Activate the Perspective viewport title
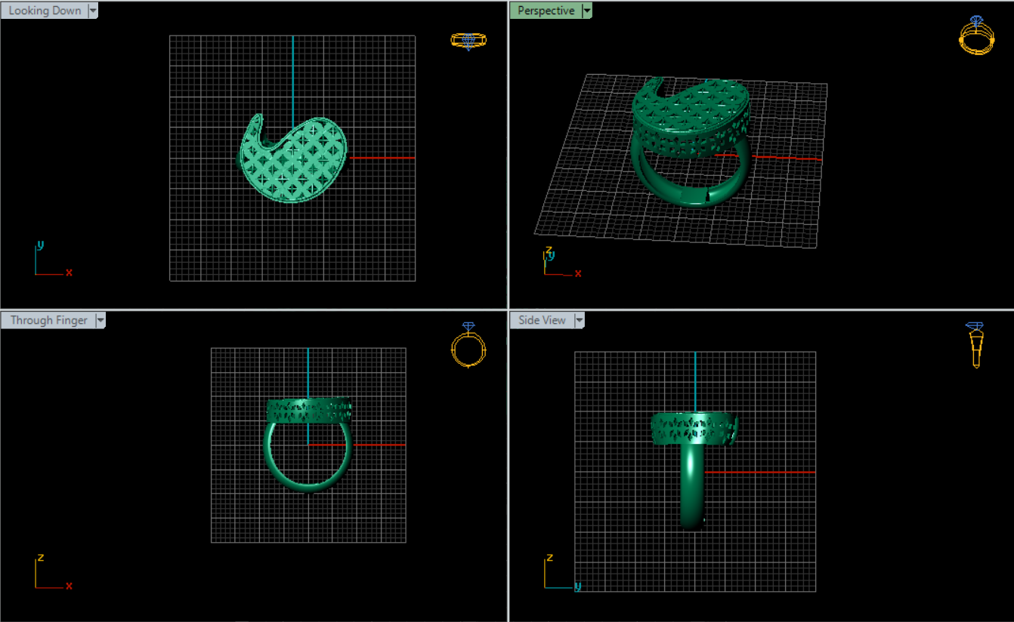The width and height of the screenshot is (1014, 622). pyautogui.click(x=546, y=11)
